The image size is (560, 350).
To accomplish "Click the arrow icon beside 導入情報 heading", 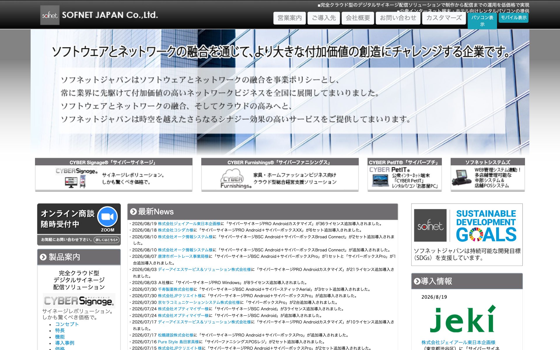I will point(417,281).
